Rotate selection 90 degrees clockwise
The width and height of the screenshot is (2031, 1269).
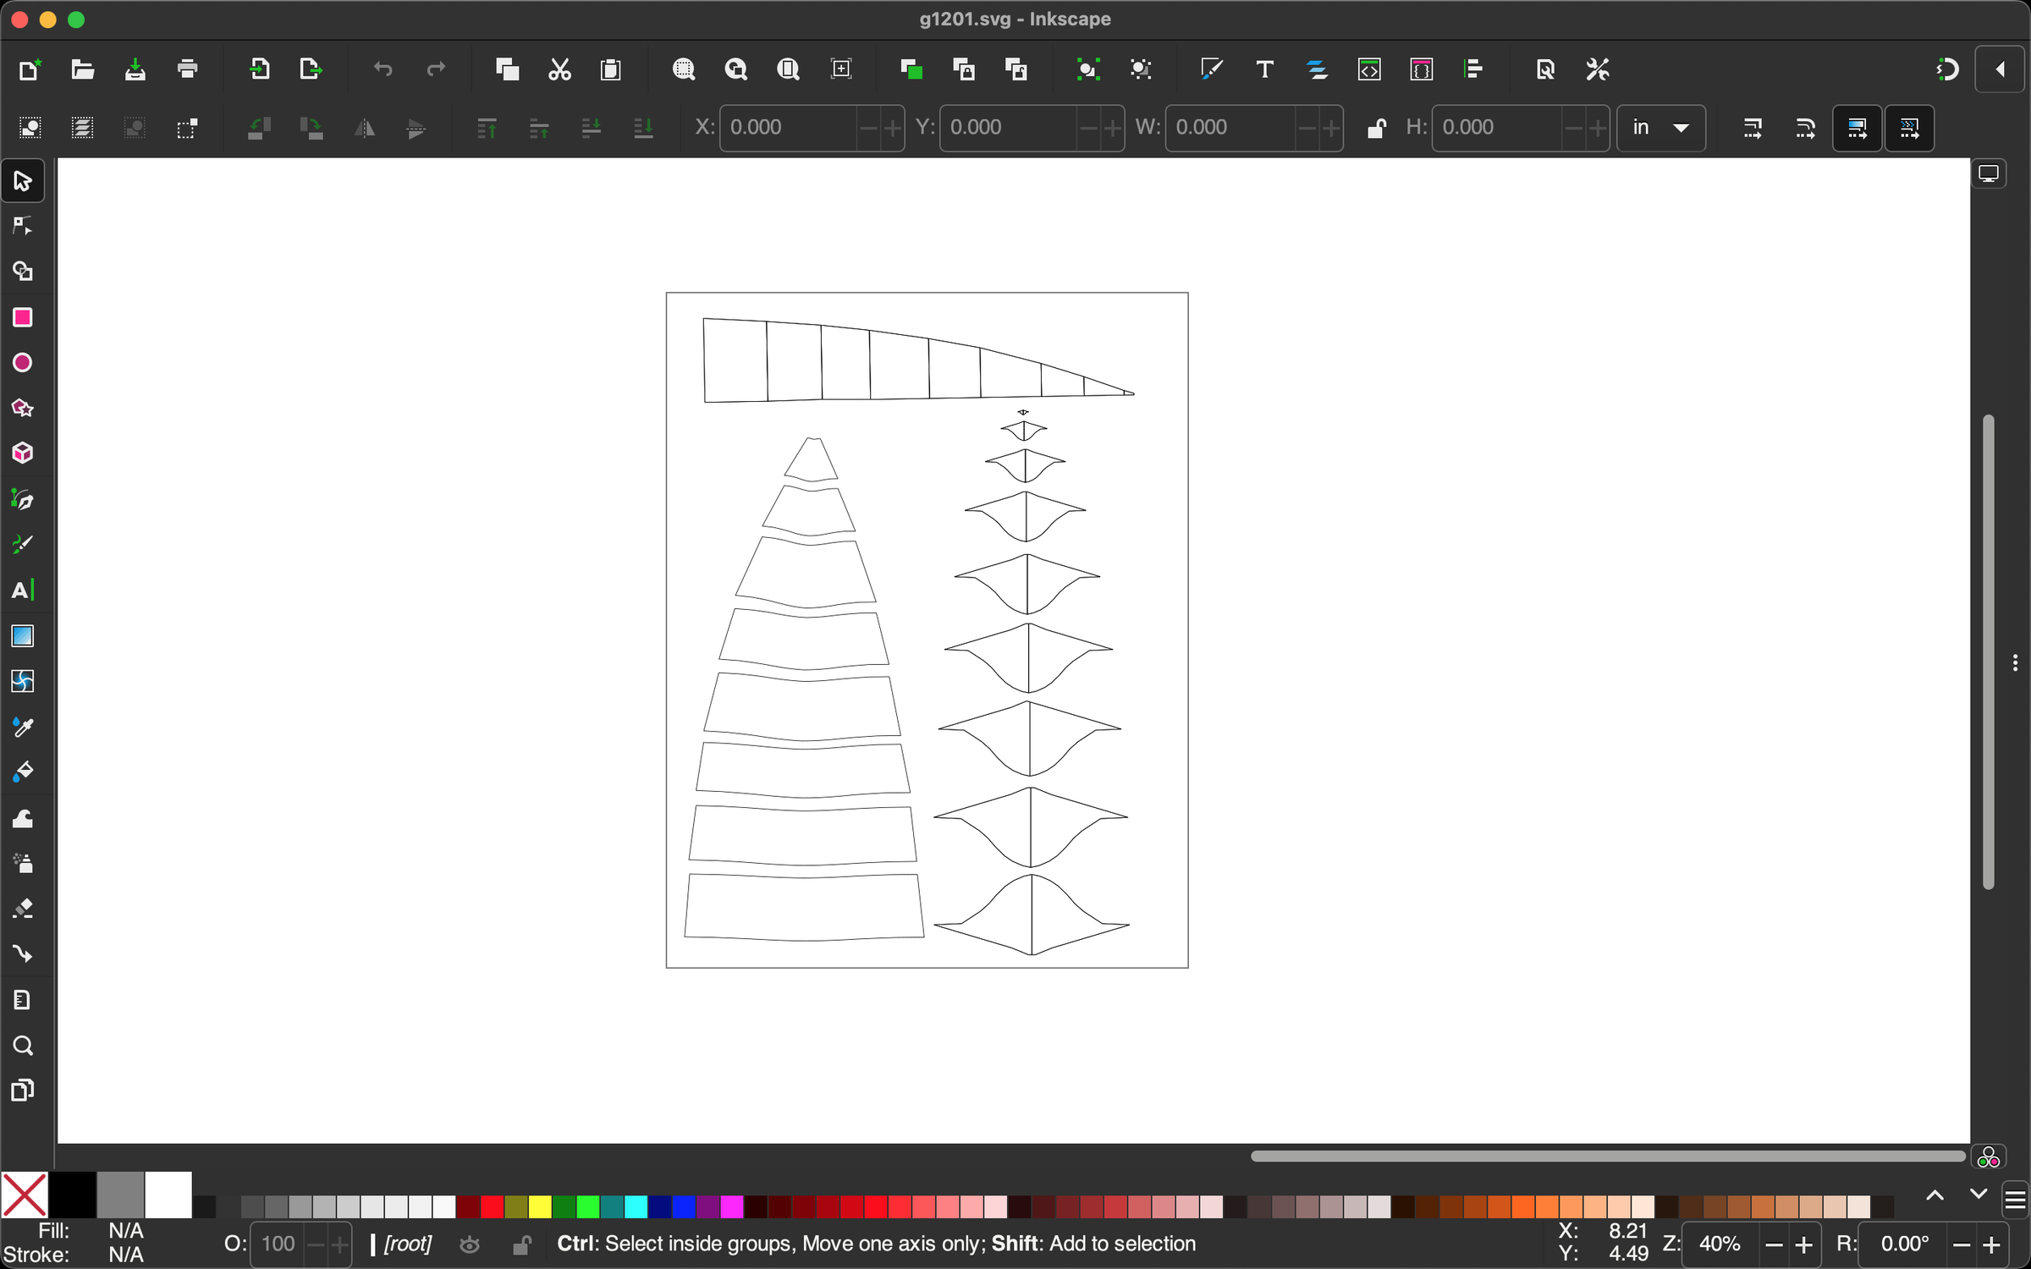tap(311, 128)
